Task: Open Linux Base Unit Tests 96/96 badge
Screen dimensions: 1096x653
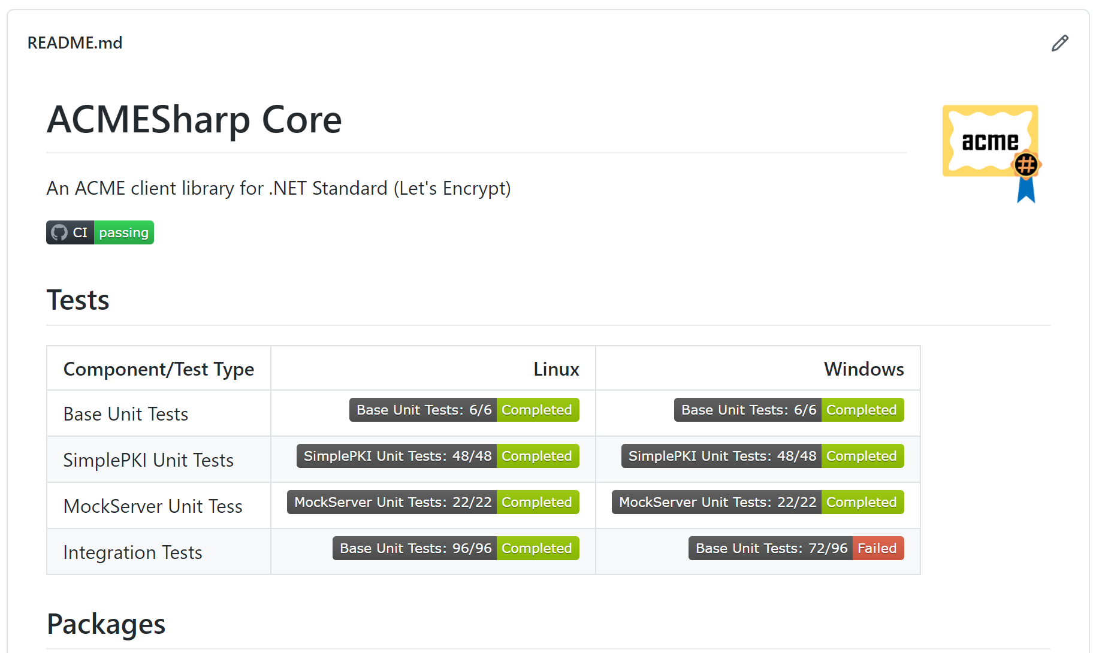Action: 456,548
